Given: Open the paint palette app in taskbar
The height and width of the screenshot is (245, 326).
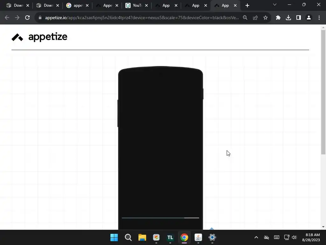Looking at the screenshot, I should (156, 237).
